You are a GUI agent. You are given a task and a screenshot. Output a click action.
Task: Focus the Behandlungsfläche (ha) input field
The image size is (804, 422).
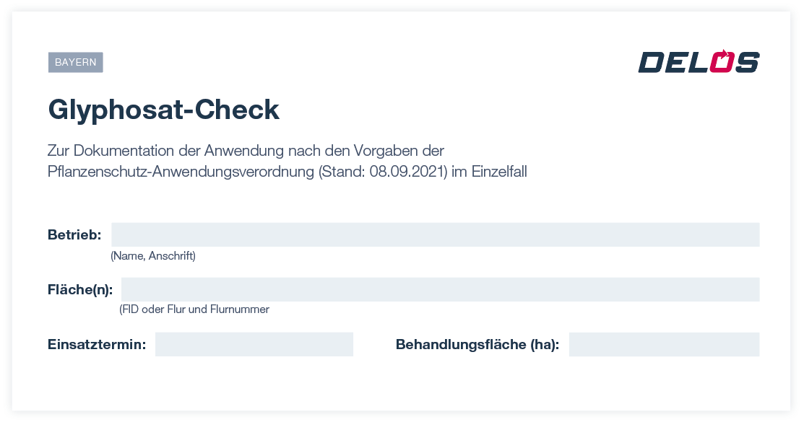(x=664, y=344)
